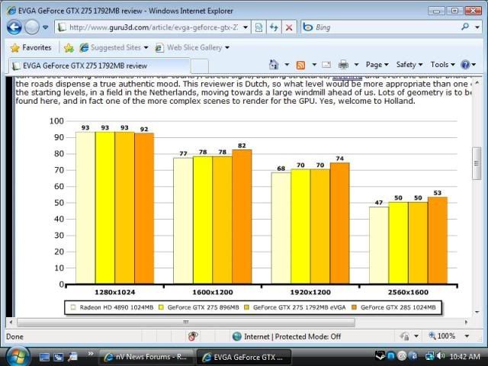Open the Safety menu
The width and height of the screenshot is (488, 366).
409,65
